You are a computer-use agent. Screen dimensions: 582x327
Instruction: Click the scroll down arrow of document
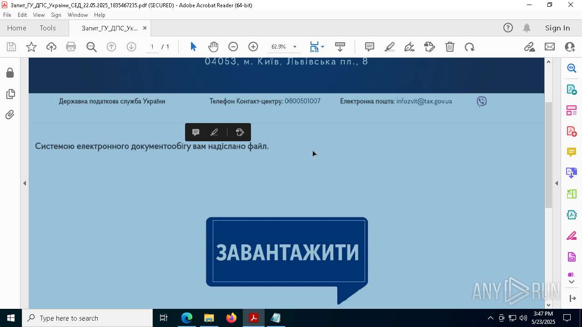pyautogui.click(x=548, y=305)
